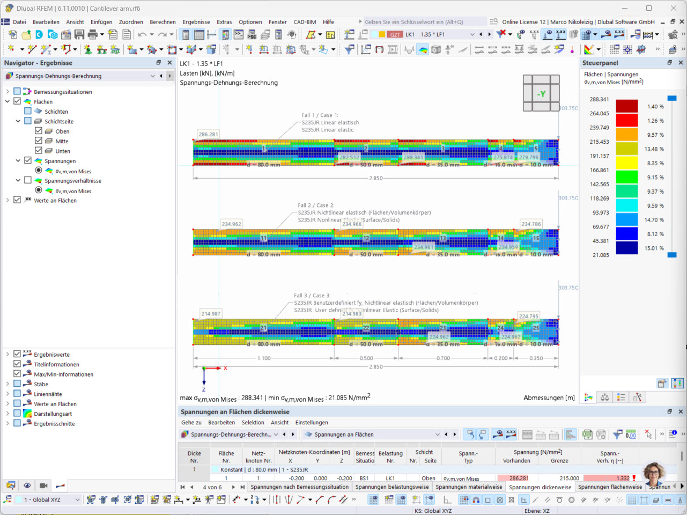
Task: Uncheck the Mitte layer side checkbox
Action: (x=39, y=141)
